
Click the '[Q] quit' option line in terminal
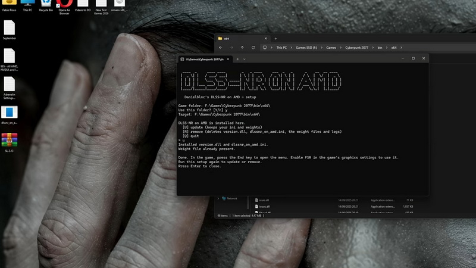tap(190, 136)
